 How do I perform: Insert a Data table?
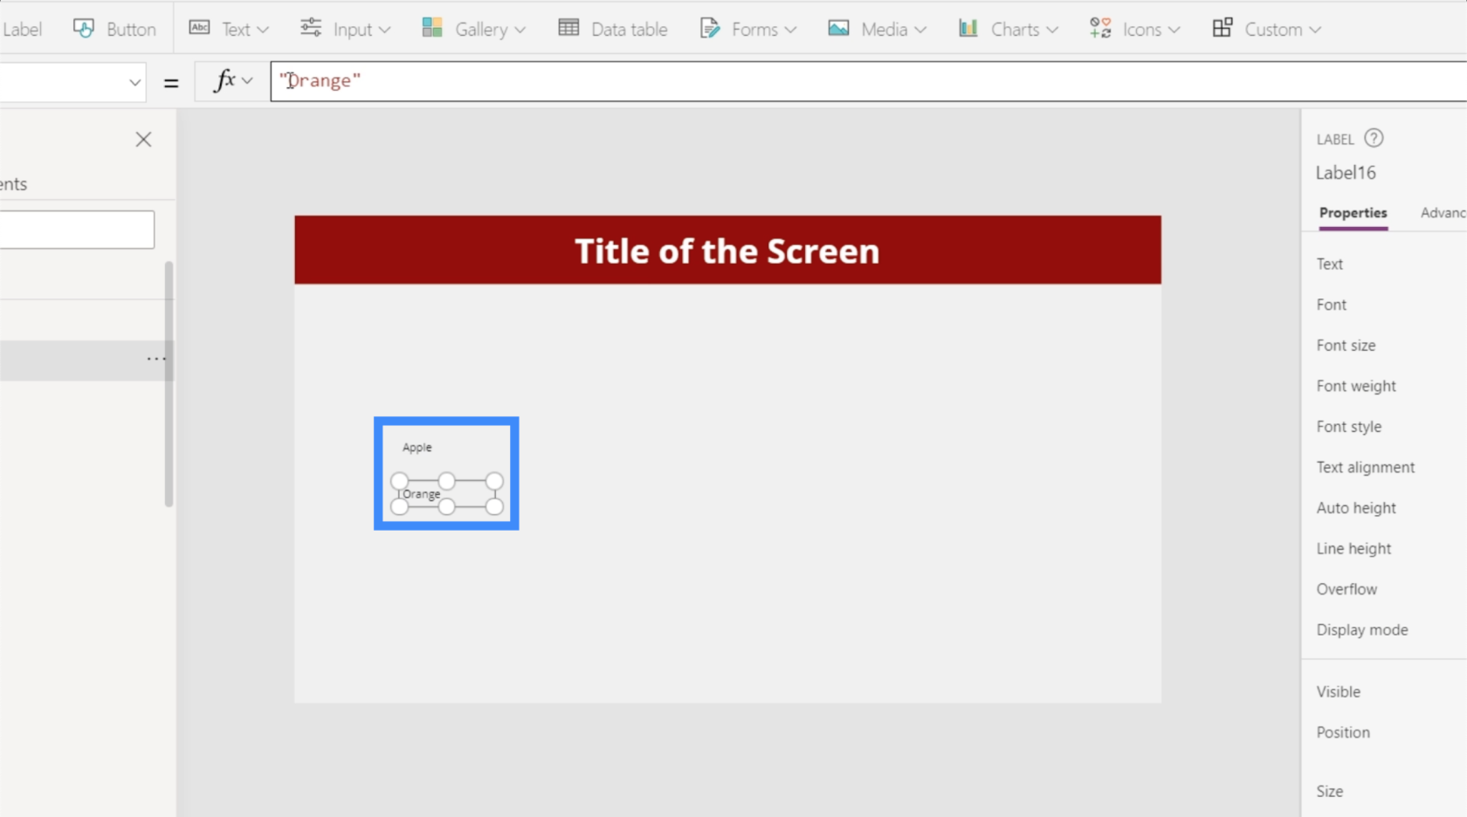click(x=612, y=29)
